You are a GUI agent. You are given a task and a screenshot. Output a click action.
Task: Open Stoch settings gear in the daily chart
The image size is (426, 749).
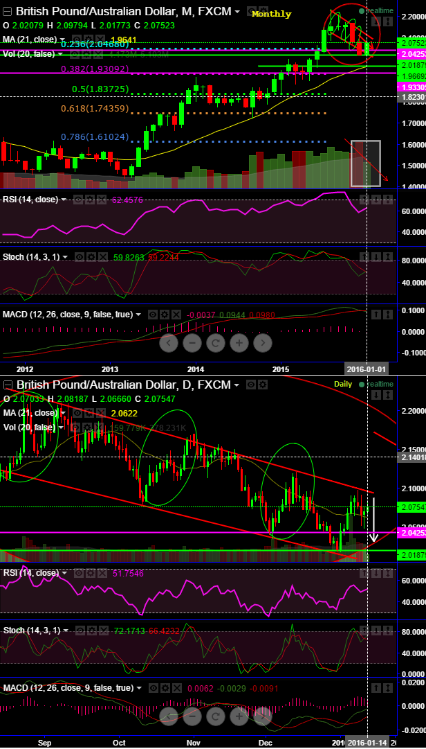click(x=91, y=631)
